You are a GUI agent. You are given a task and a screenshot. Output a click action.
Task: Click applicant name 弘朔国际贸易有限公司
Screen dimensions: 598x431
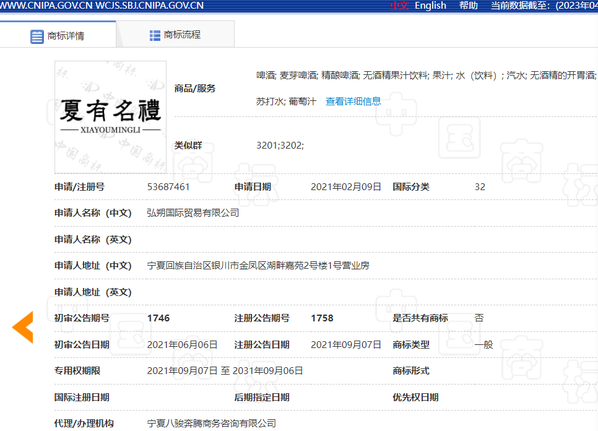193,213
